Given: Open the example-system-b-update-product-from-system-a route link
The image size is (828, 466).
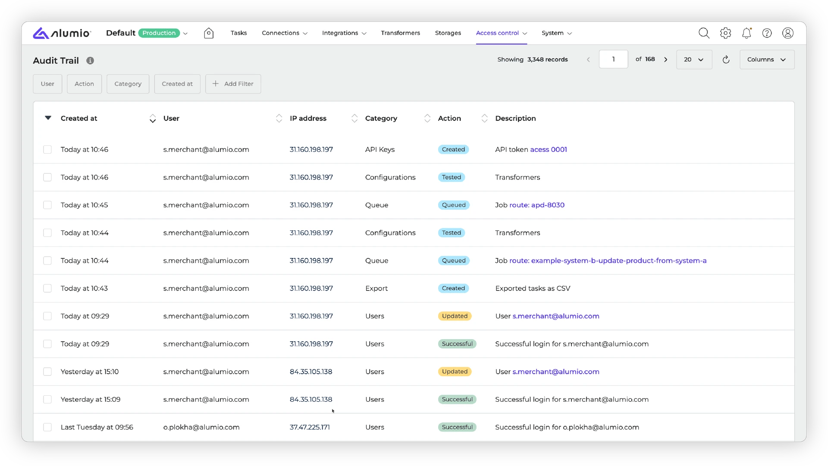Looking at the screenshot, I should 608,261.
